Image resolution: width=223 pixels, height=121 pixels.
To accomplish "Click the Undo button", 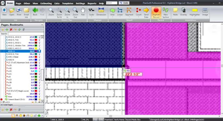I will coord(124,3).
